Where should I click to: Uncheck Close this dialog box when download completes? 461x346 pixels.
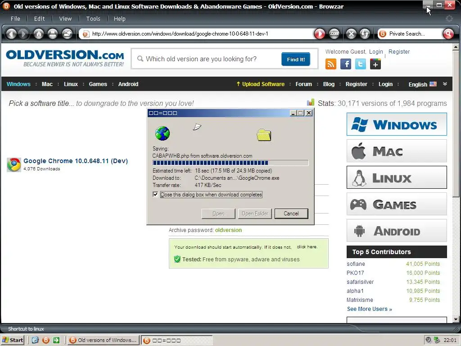[x=155, y=195]
